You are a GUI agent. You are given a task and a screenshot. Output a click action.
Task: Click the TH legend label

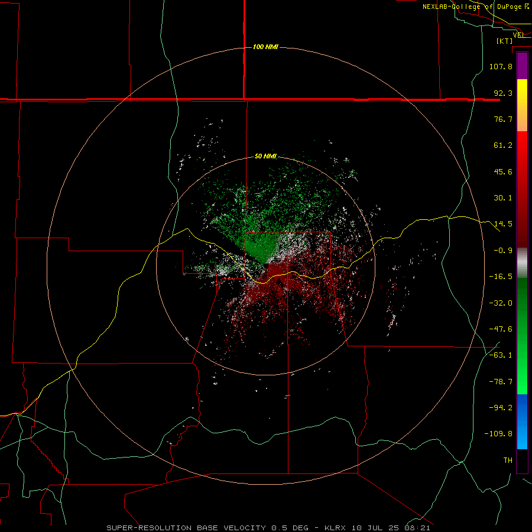[x=508, y=460]
